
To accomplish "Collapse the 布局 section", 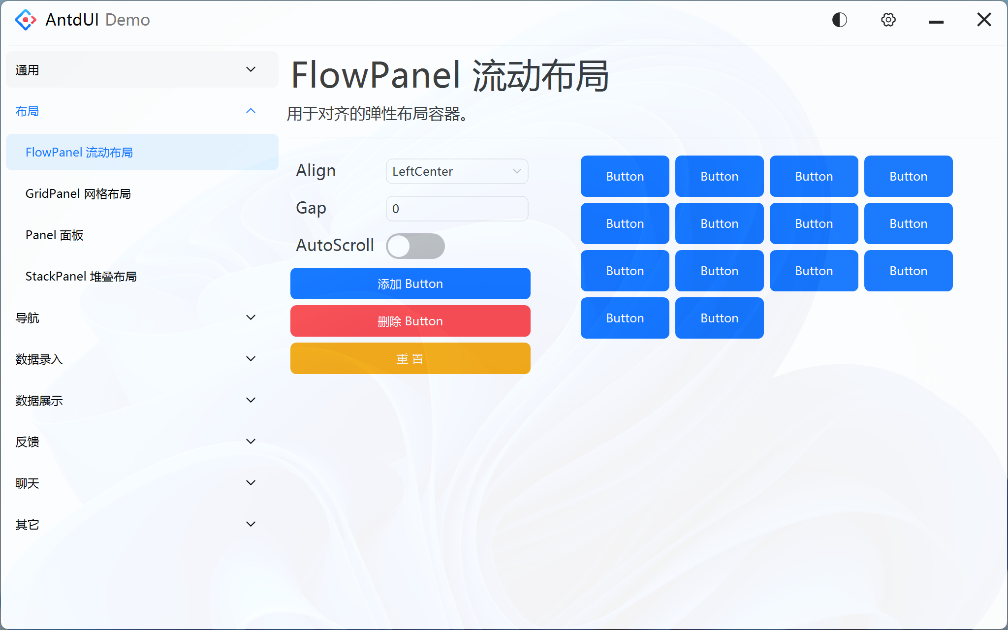I will (142, 111).
